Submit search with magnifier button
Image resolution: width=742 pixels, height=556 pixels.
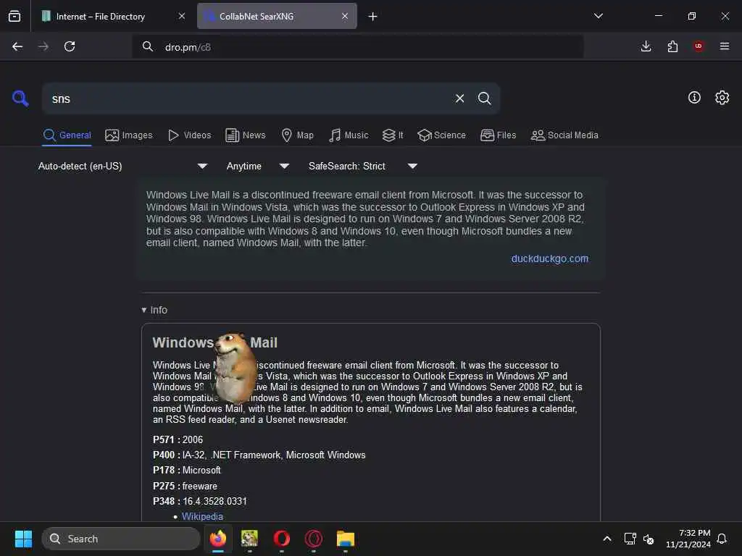[484, 98]
